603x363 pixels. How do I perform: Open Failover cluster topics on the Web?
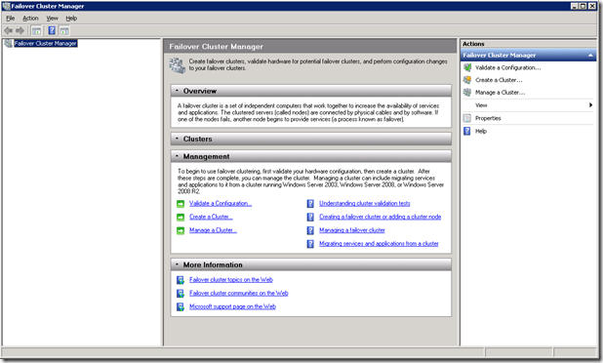[231, 280]
